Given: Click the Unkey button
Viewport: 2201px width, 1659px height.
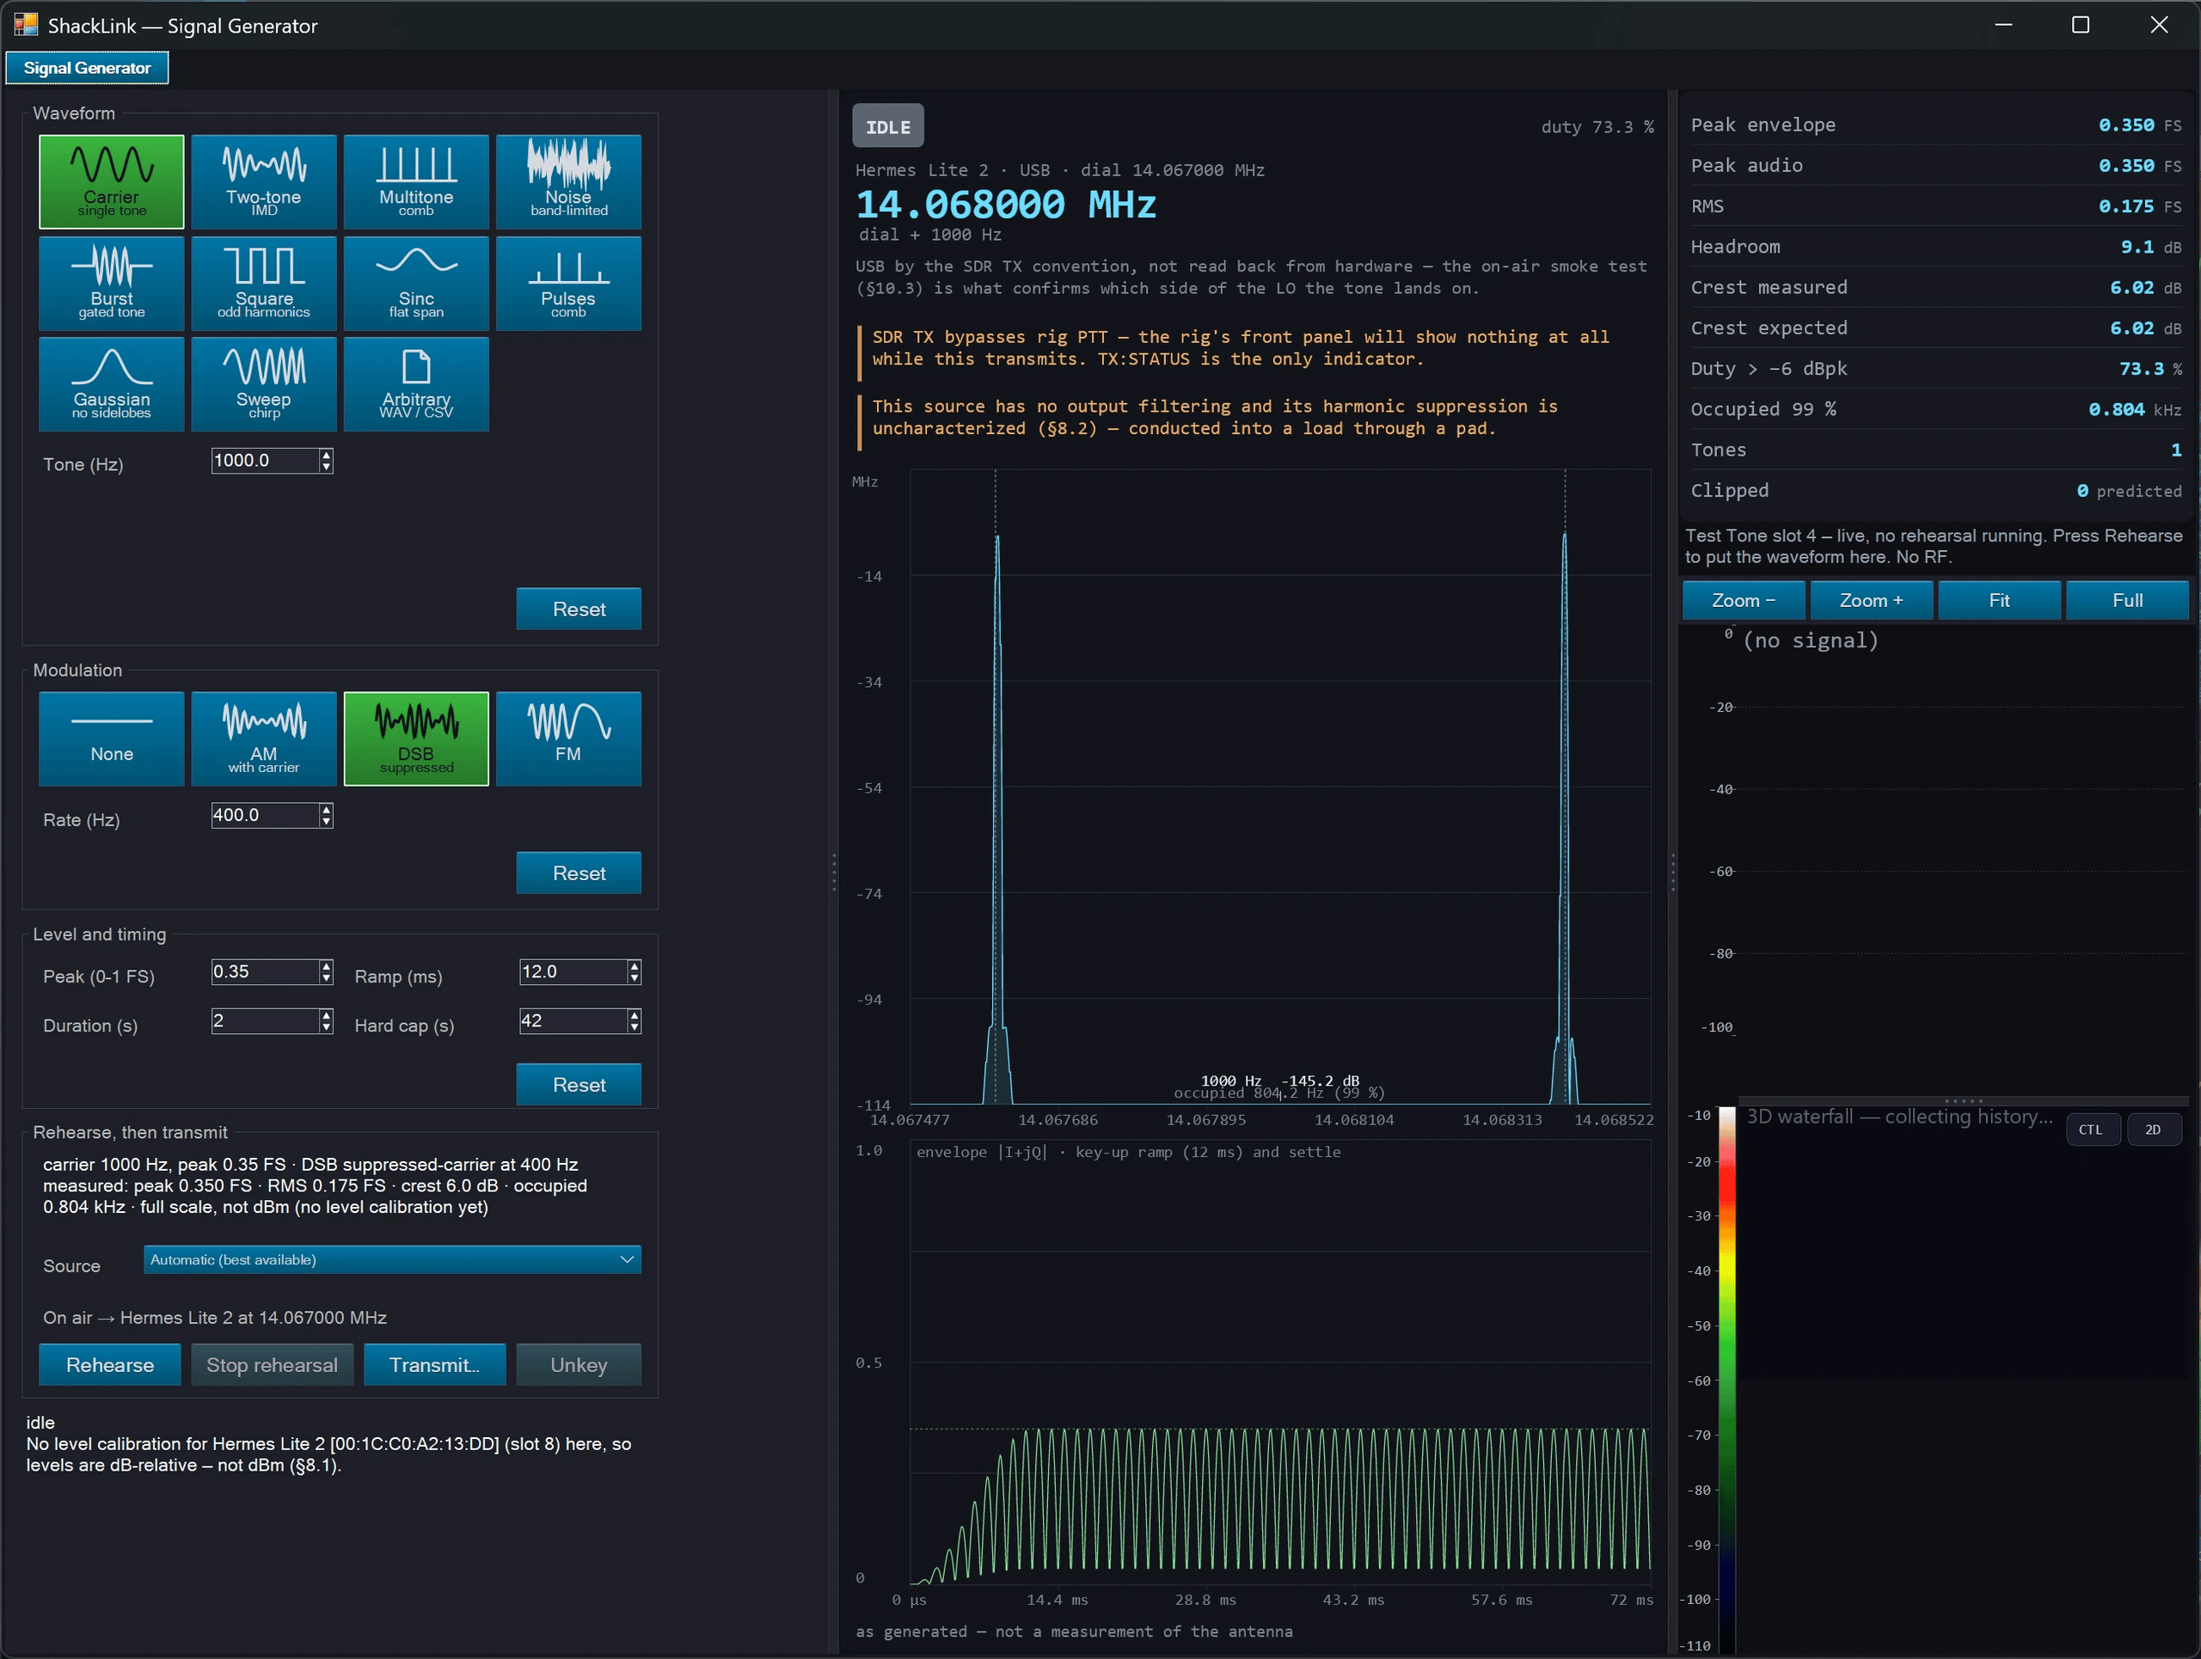Looking at the screenshot, I should point(578,1365).
